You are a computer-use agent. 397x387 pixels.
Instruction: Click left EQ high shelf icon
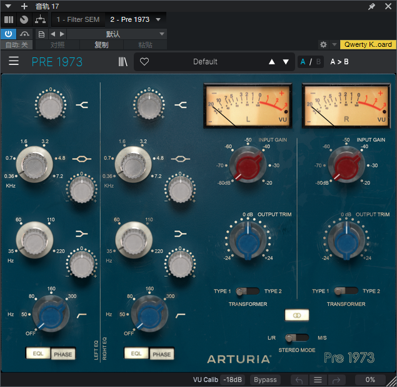coord(82,105)
